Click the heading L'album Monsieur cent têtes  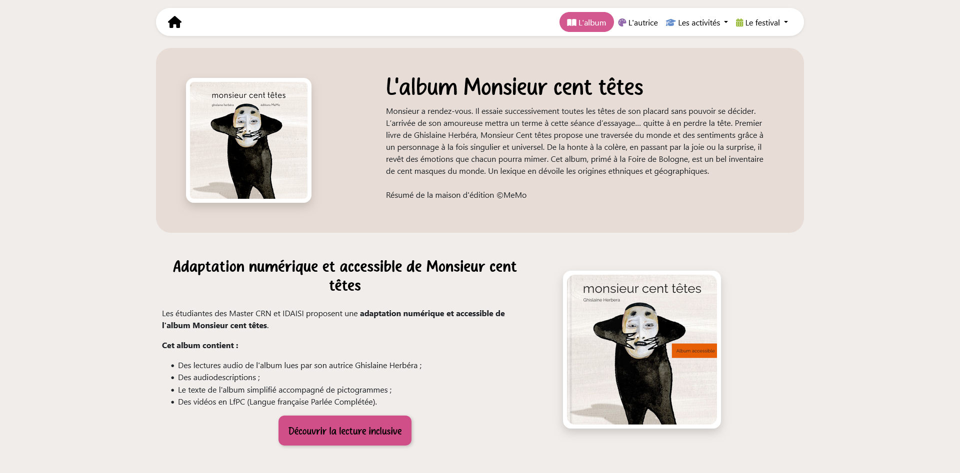[514, 87]
